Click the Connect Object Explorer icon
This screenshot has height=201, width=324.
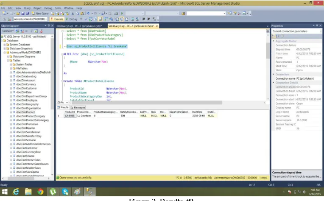tap(17, 31)
